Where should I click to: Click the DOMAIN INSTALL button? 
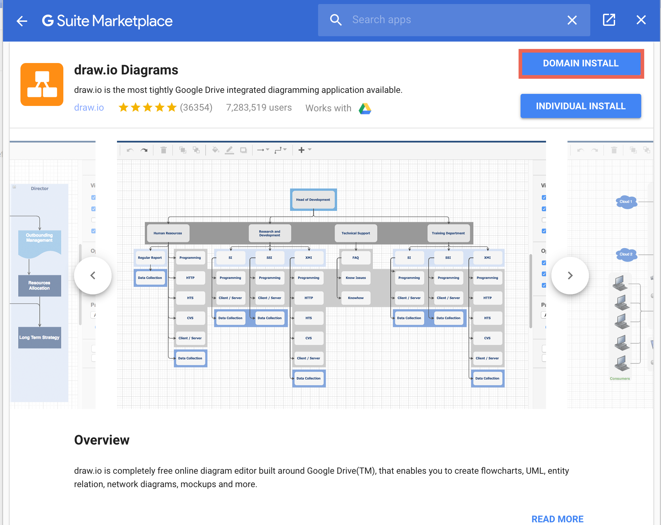click(581, 63)
